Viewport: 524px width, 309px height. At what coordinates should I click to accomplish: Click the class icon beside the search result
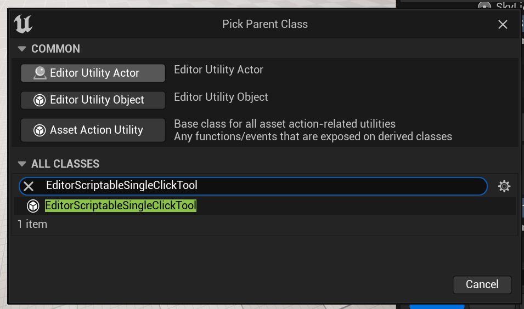pyautogui.click(x=33, y=206)
